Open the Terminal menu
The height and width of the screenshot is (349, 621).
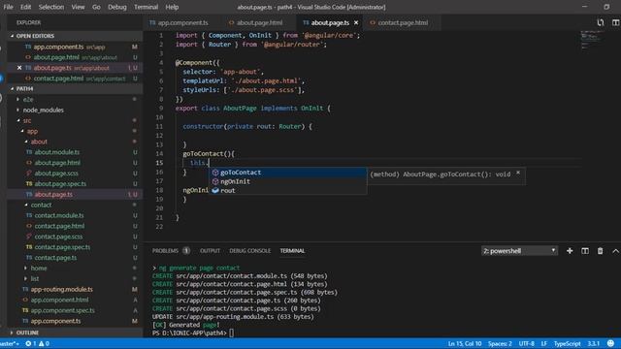tap(146, 7)
